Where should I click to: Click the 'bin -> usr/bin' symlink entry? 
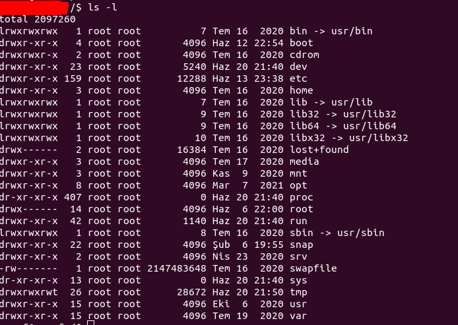[331, 31]
